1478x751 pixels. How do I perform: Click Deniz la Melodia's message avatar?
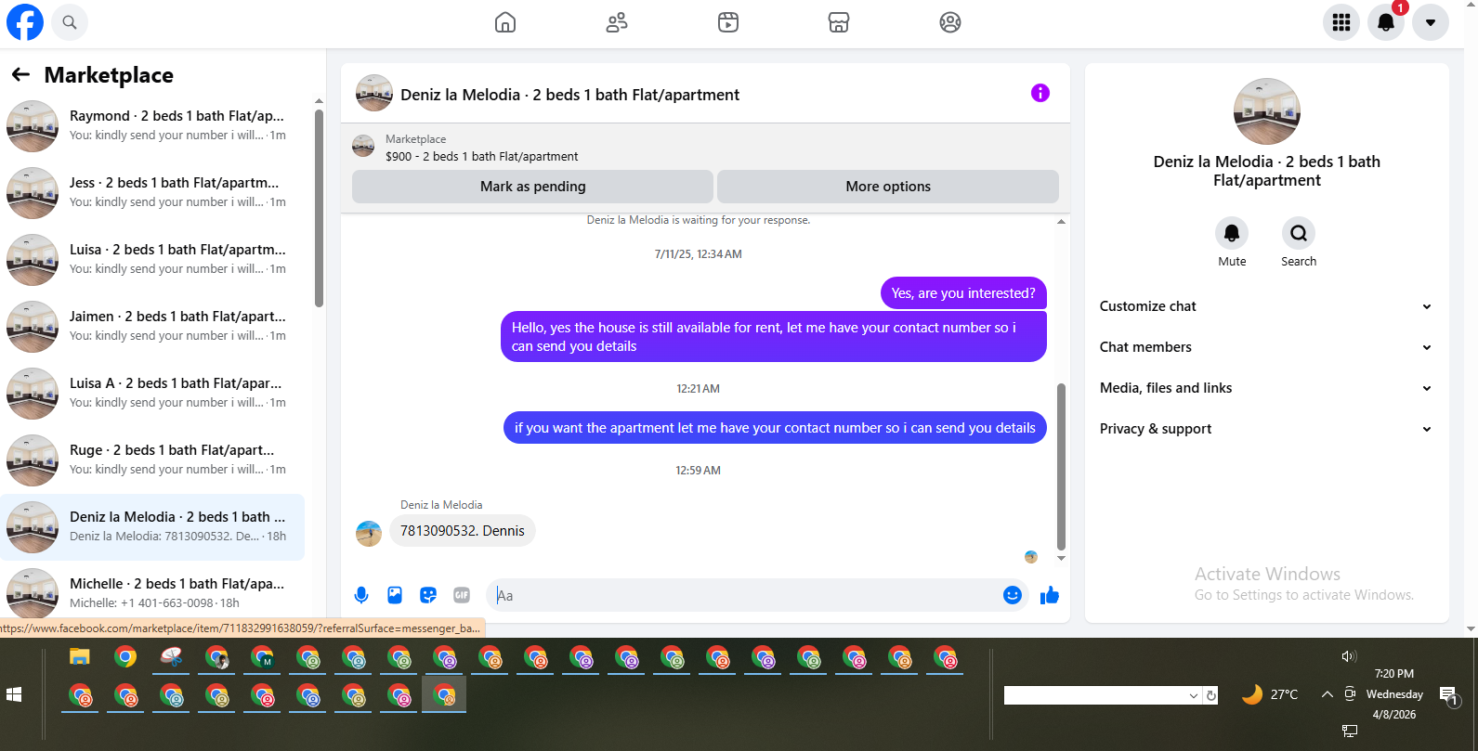pyautogui.click(x=369, y=534)
